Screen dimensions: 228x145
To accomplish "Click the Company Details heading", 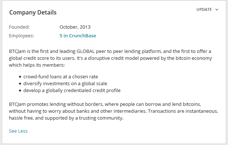I will point(33,13).
